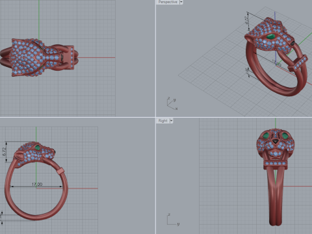The height and width of the screenshot is (234, 312).
Task: Pick the green emerald eye in Perspective viewport
Action: (270, 36)
